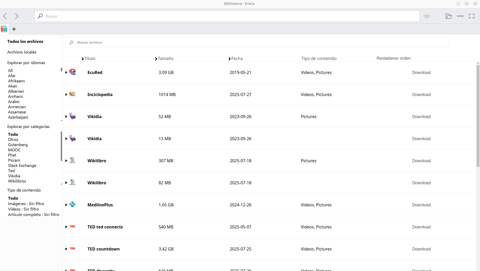Screen dimensions: 480x271
Task: Click the forward navigation arrow
Action: coord(17,16)
